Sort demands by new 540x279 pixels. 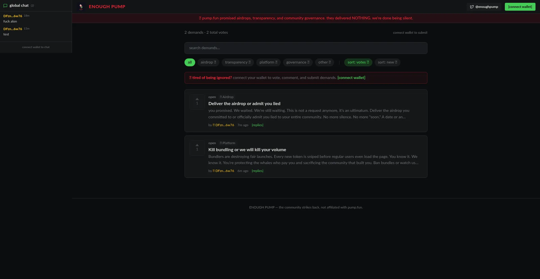388,62
